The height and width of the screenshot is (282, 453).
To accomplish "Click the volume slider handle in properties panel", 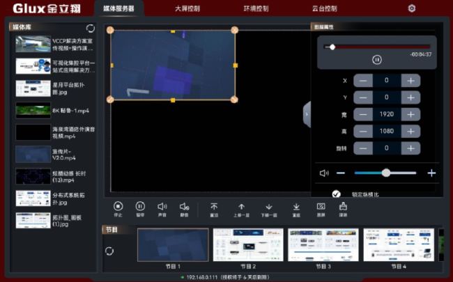I will point(385,173).
